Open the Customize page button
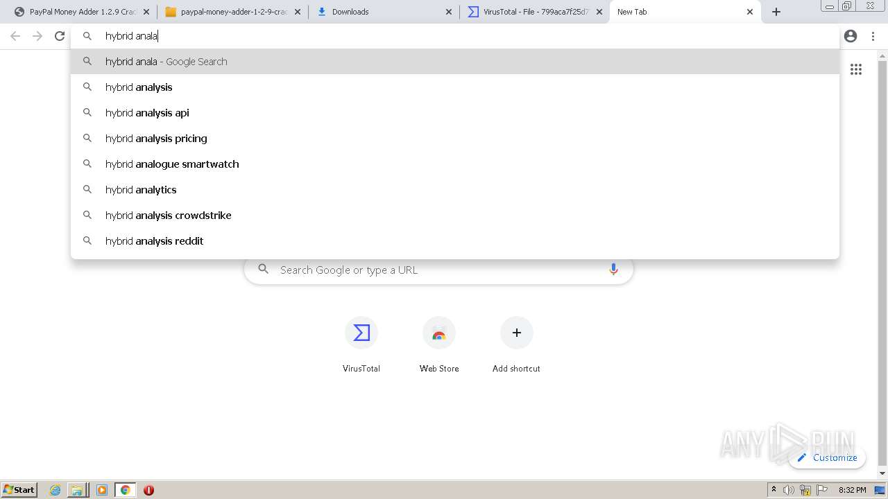Viewport: 888px width, 499px height. [827, 457]
